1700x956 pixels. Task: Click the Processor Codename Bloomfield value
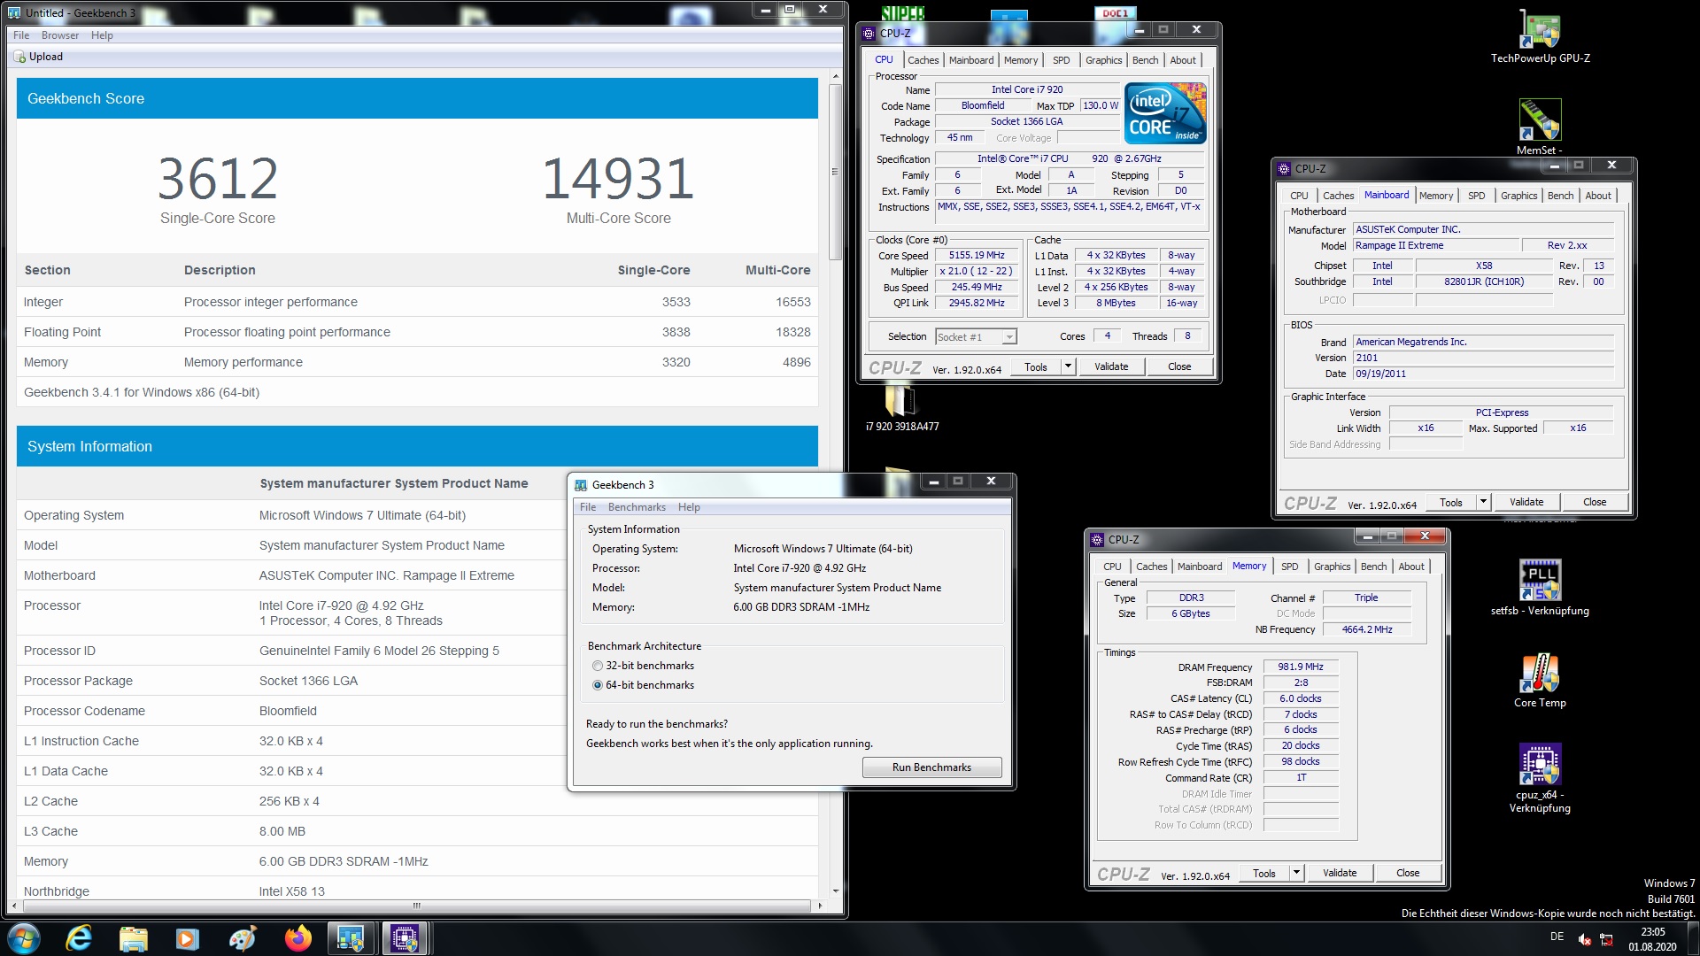[288, 711]
